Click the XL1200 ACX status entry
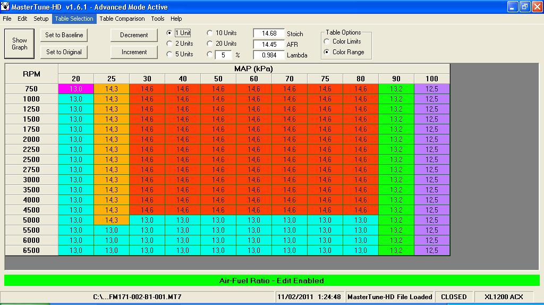Screen dimensions: 544x305 pyautogui.click(x=504, y=297)
